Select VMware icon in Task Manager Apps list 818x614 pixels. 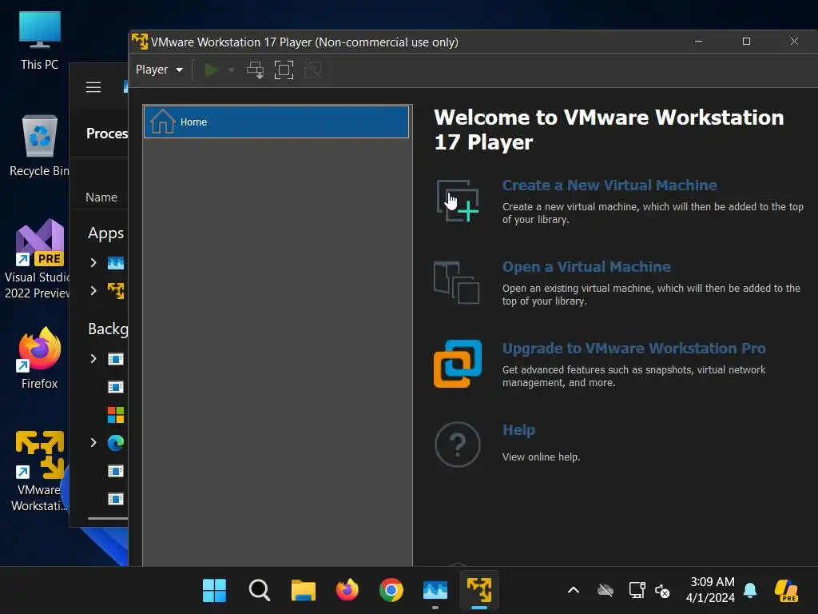click(x=116, y=290)
